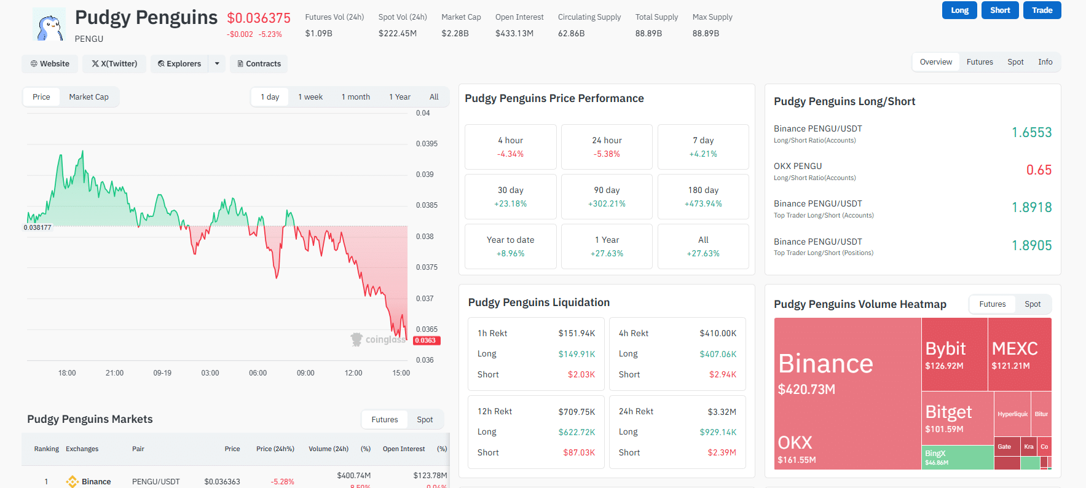
Task: Click the Market Cap $2.28B stat
Action: 461,26
